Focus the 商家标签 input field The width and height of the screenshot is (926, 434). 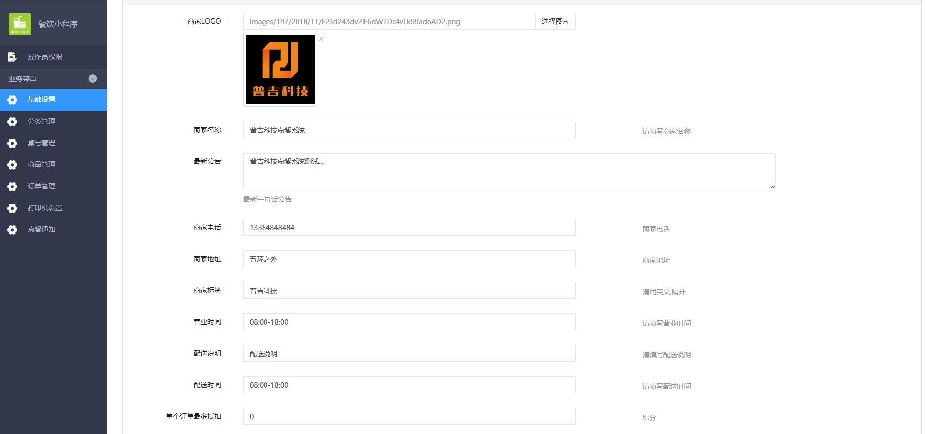(409, 290)
